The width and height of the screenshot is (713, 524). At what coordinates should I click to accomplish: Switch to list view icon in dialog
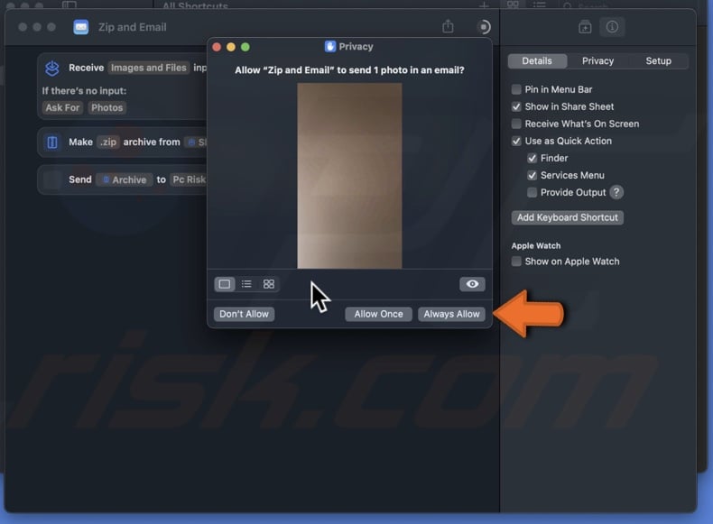tap(246, 284)
